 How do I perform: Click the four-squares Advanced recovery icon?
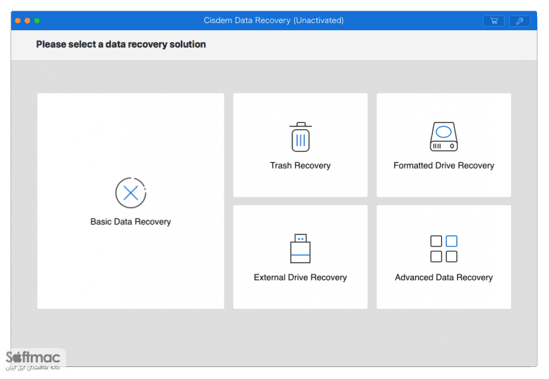(x=444, y=248)
